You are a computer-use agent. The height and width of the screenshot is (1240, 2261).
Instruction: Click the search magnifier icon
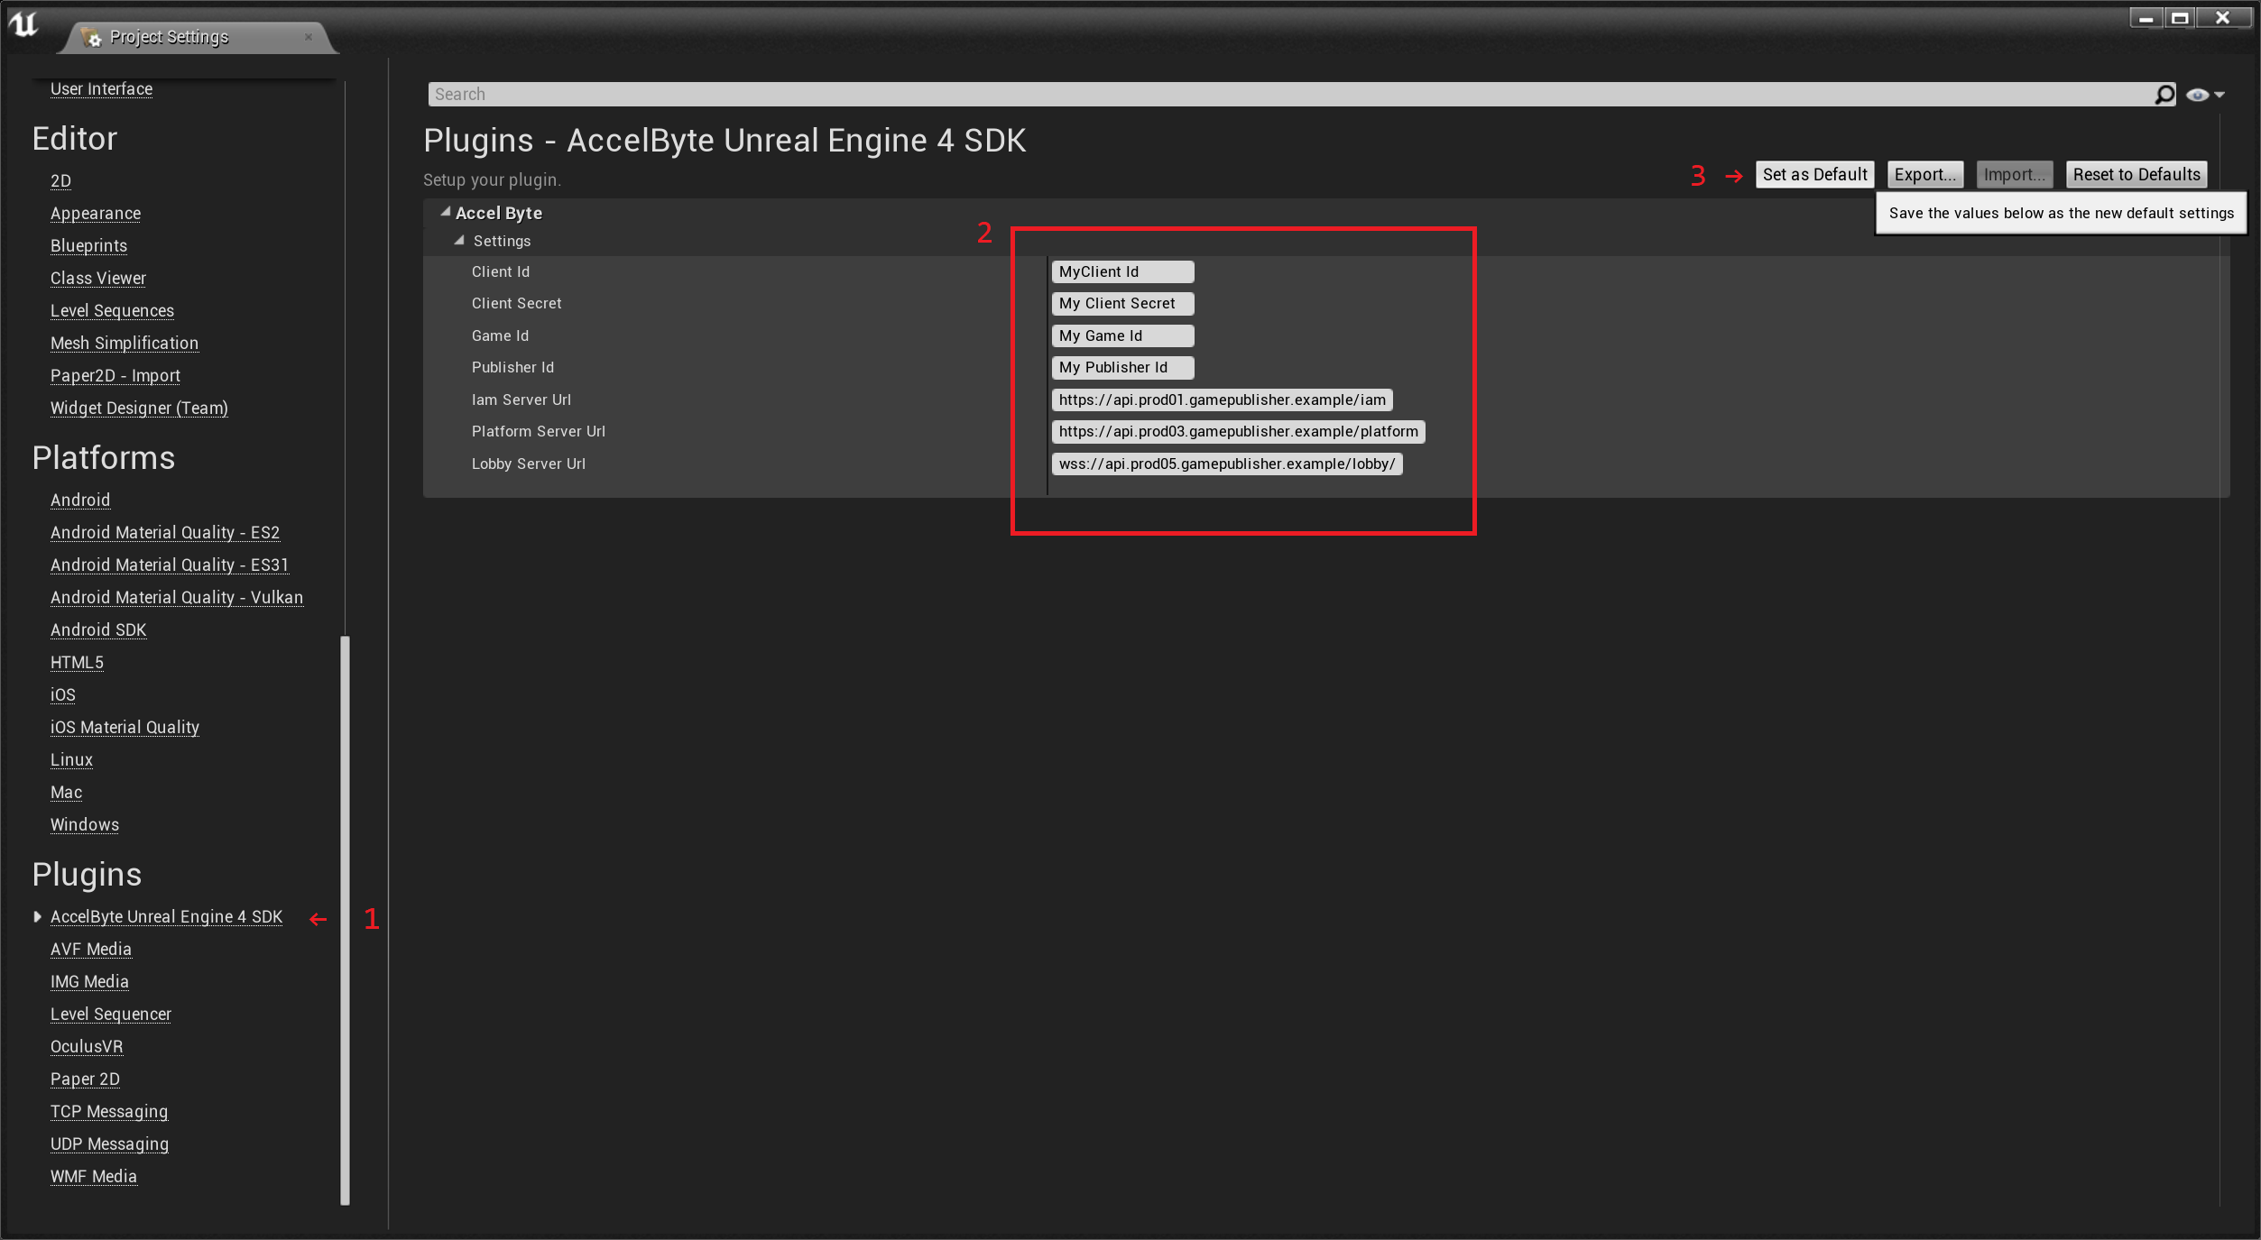pyautogui.click(x=2164, y=95)
